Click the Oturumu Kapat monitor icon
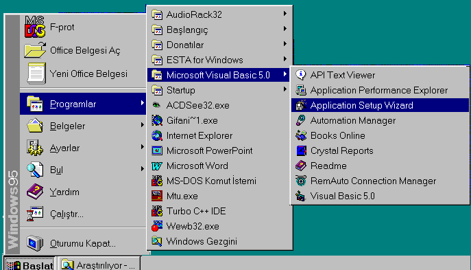Viewport: 471px width, 270px height. (x=35, y=243)
